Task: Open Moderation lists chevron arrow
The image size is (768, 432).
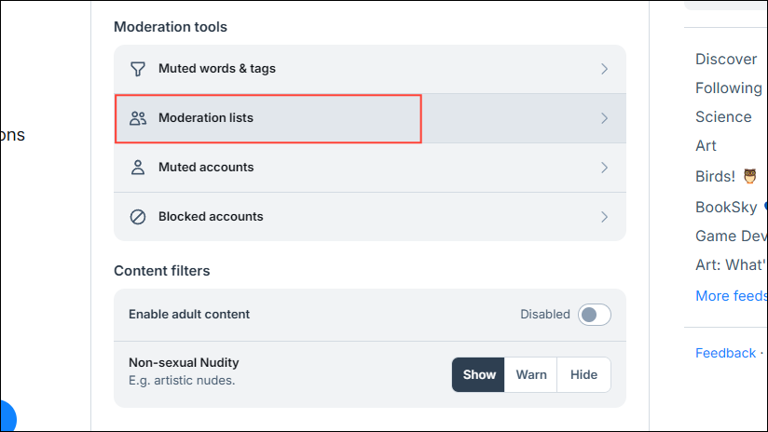Action: coord(604,118)
